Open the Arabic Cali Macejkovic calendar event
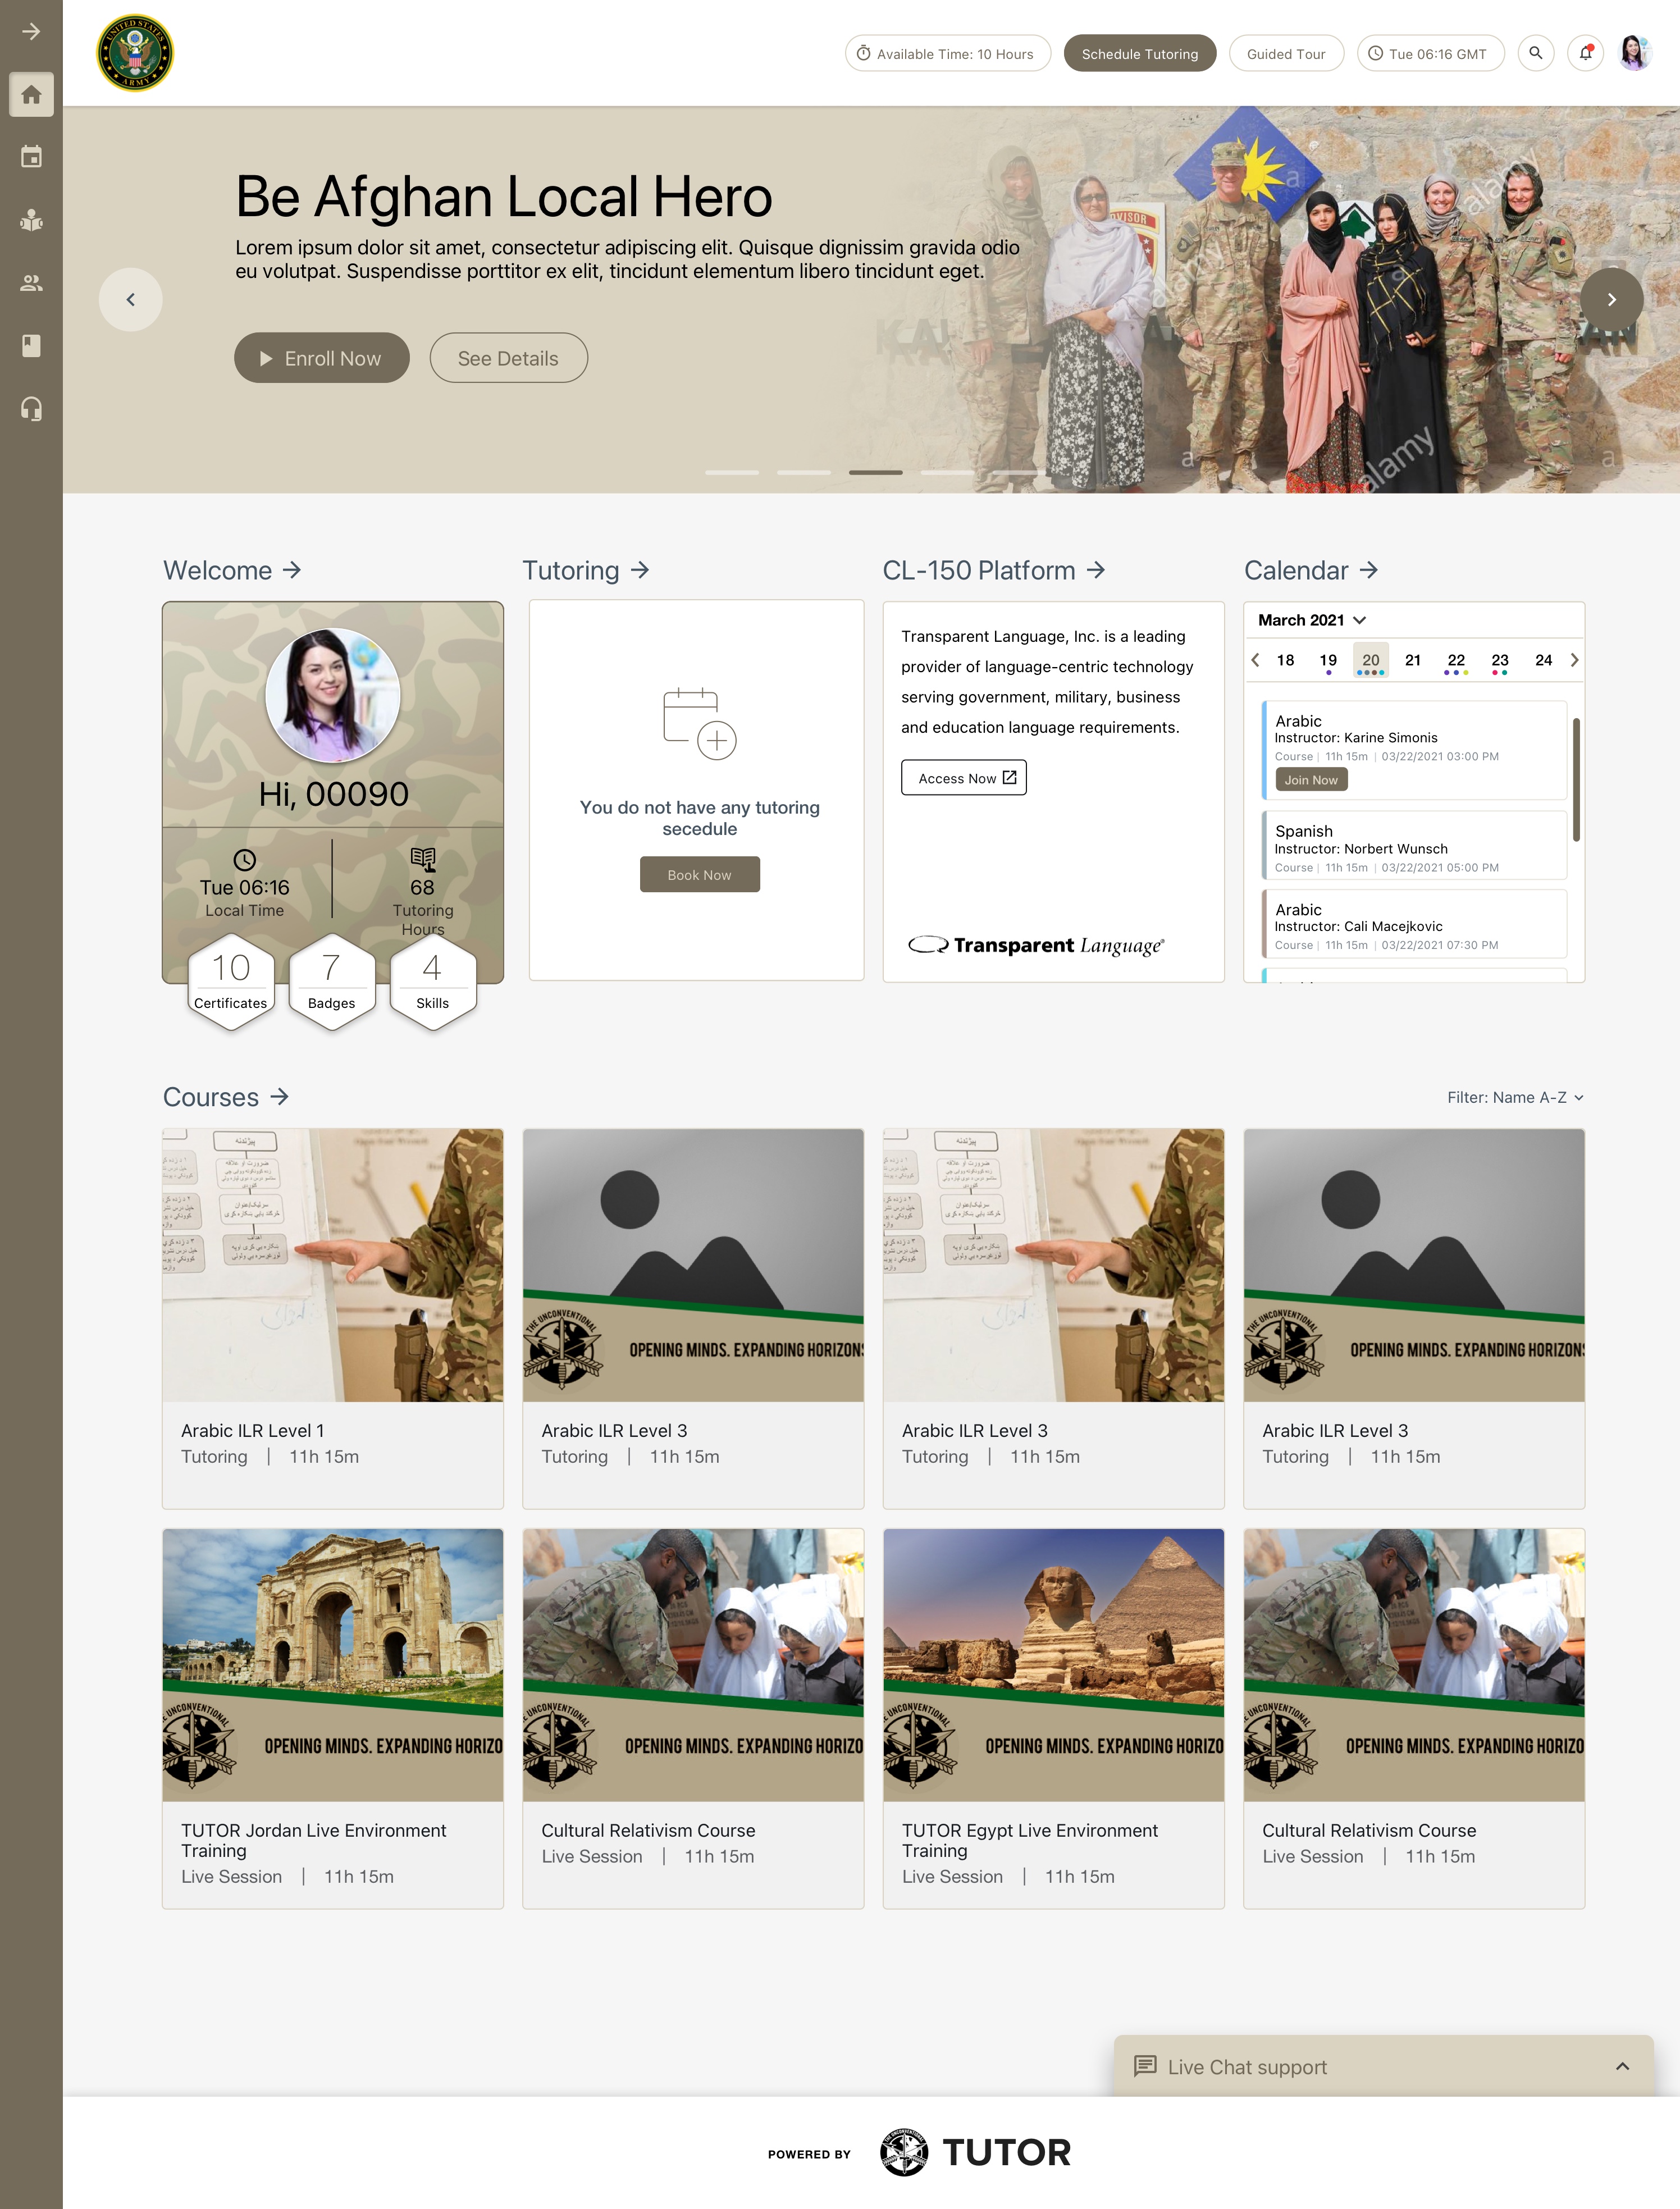This screenshot has height=2209, width=1680. [1414, 924]
